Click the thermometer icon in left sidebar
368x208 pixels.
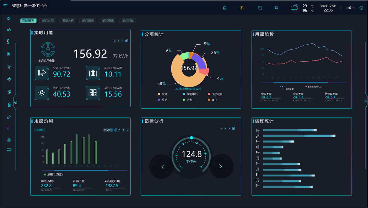pyautogui.click(x=8, y=42)
